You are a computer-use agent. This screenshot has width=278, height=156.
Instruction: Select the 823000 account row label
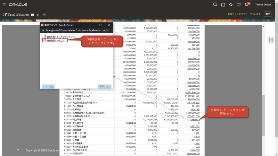pyautogui.click(x=77, y=116)
